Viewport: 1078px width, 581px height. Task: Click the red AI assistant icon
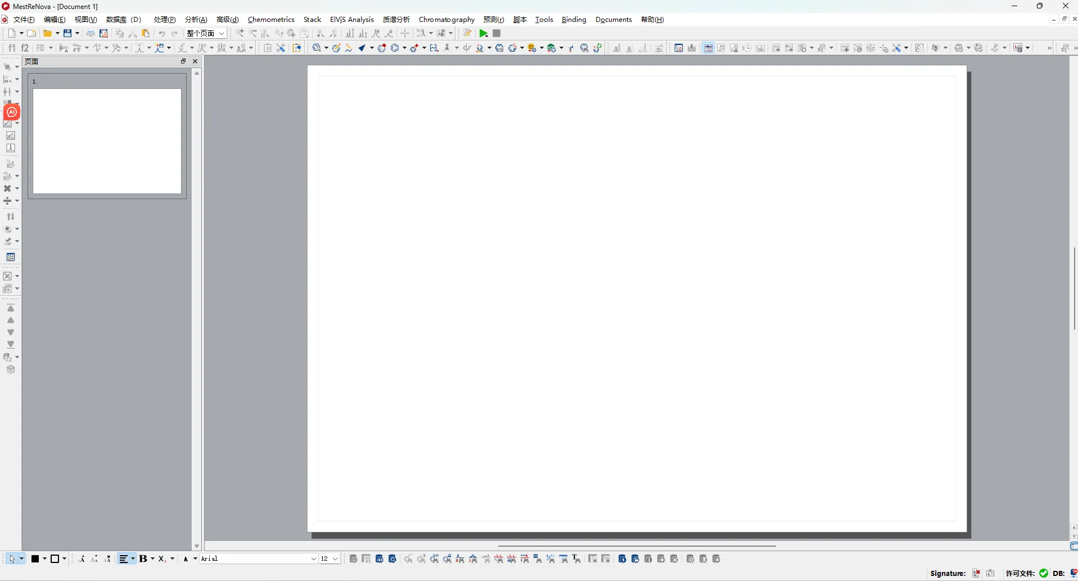tap(12, 112)
